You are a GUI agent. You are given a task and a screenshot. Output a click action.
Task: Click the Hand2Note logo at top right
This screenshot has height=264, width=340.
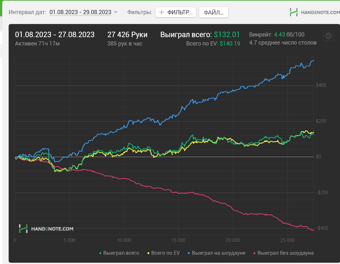click(x=315, y=12)
